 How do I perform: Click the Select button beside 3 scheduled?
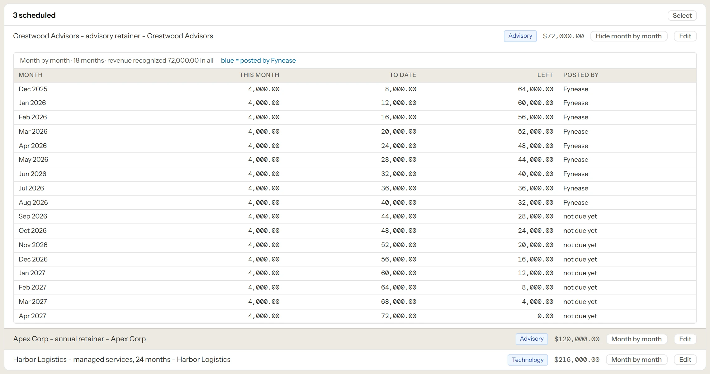point(682,16)
